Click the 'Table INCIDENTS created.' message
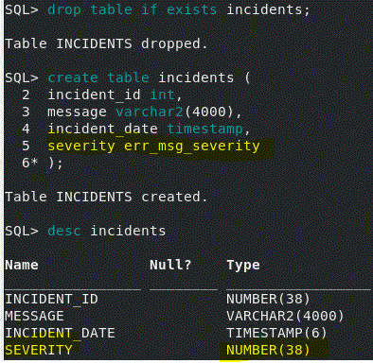The height and width of the screenshot is (363, 373). click(106, 197)
